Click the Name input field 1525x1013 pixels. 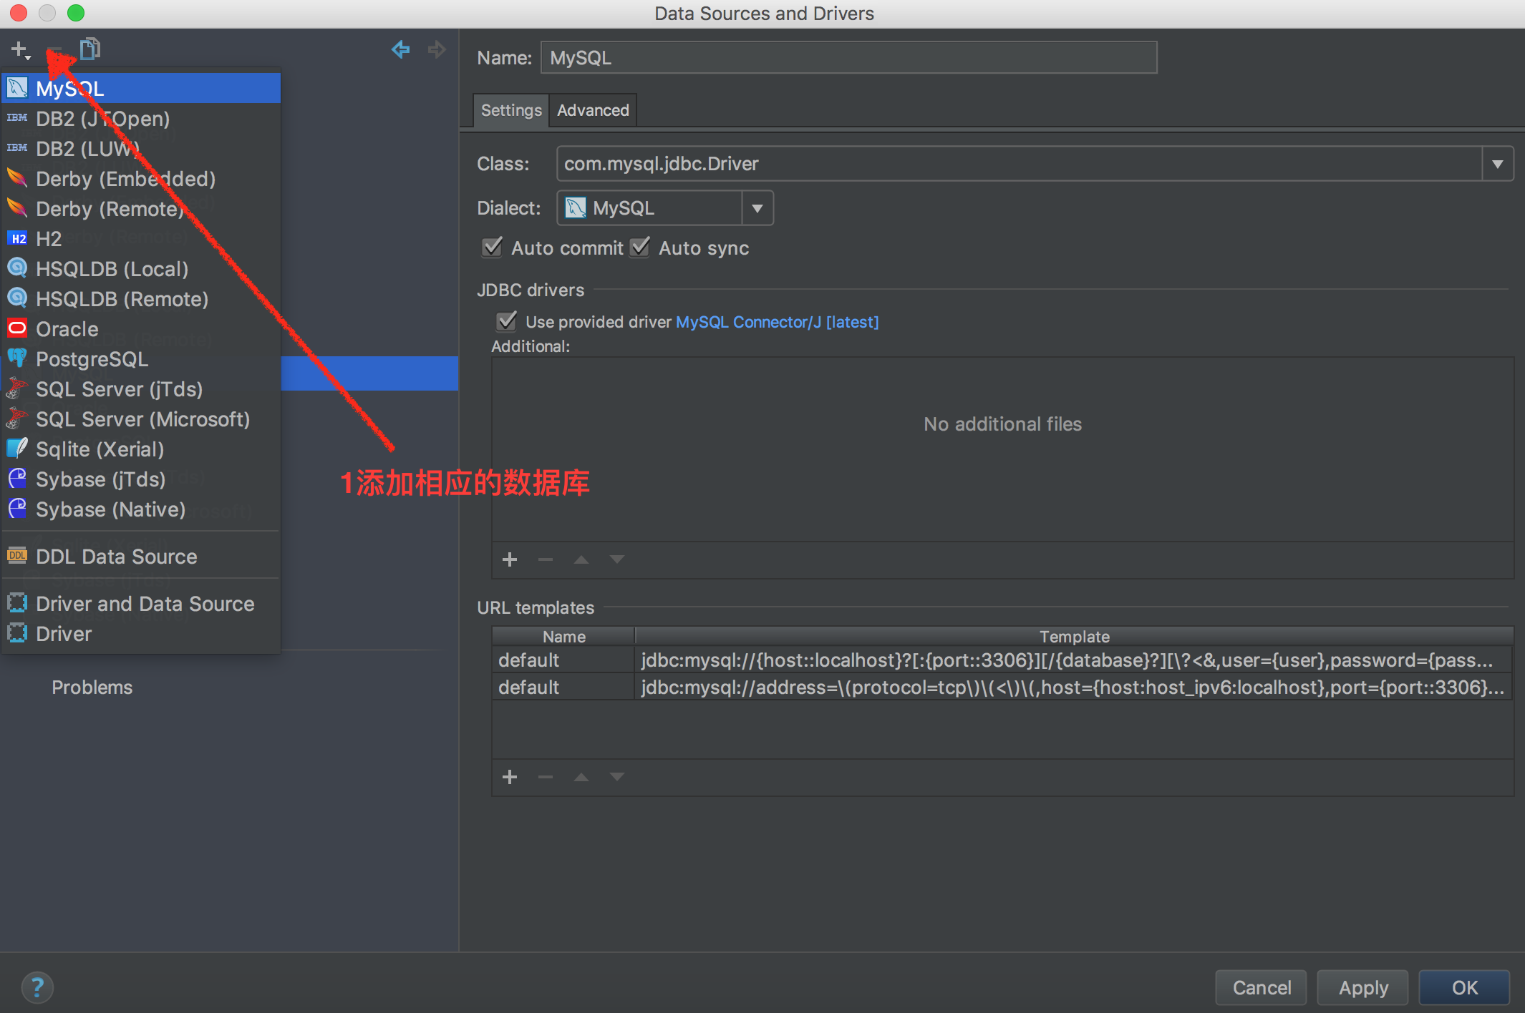848,57
